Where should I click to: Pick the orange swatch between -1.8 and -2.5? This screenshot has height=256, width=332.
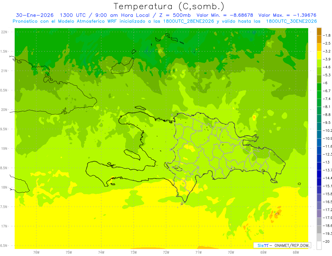tap(319, 39)
